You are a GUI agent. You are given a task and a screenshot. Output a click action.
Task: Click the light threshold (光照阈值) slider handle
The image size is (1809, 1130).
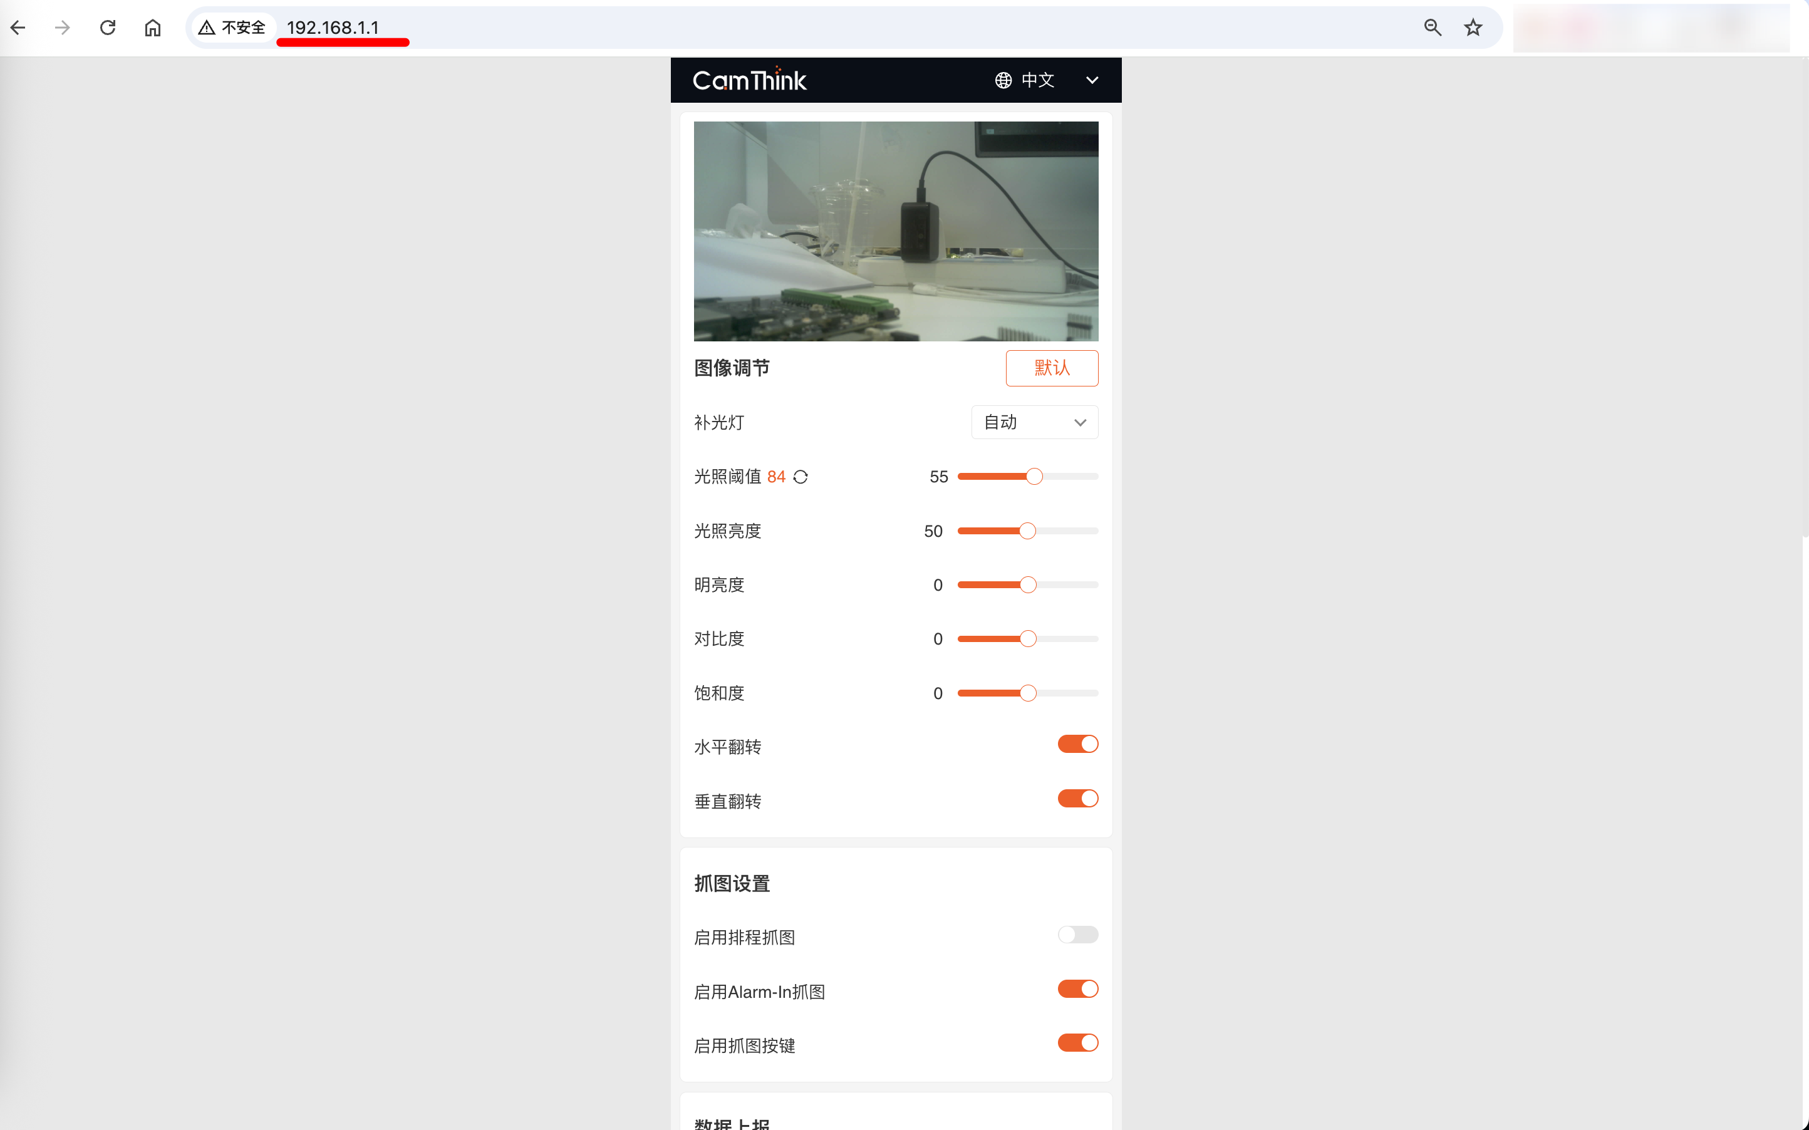coord(1034,476)
